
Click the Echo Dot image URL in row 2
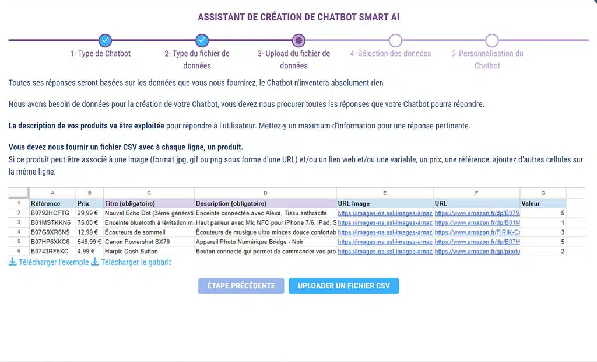coord(384,213)
